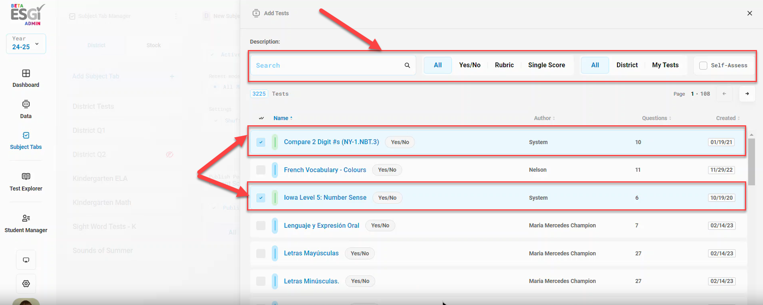The image size is (763, 305).
Task: Click plus icon next to Add Subject Tab
Action: tap(172, 76)
